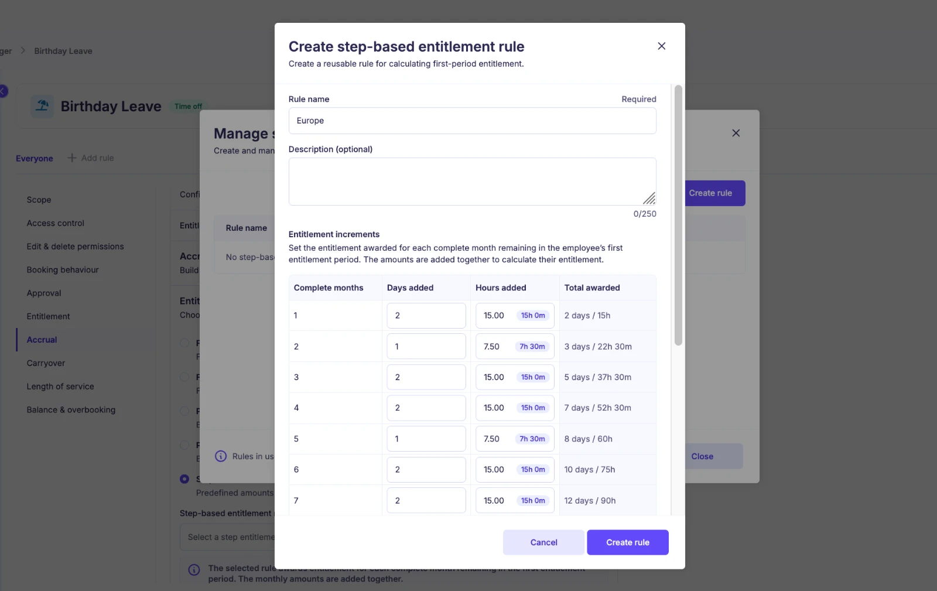Screen dimensions: 937x591
Task: Click Create rule button in background Manage dialog
Action: (x=715, y=193)
